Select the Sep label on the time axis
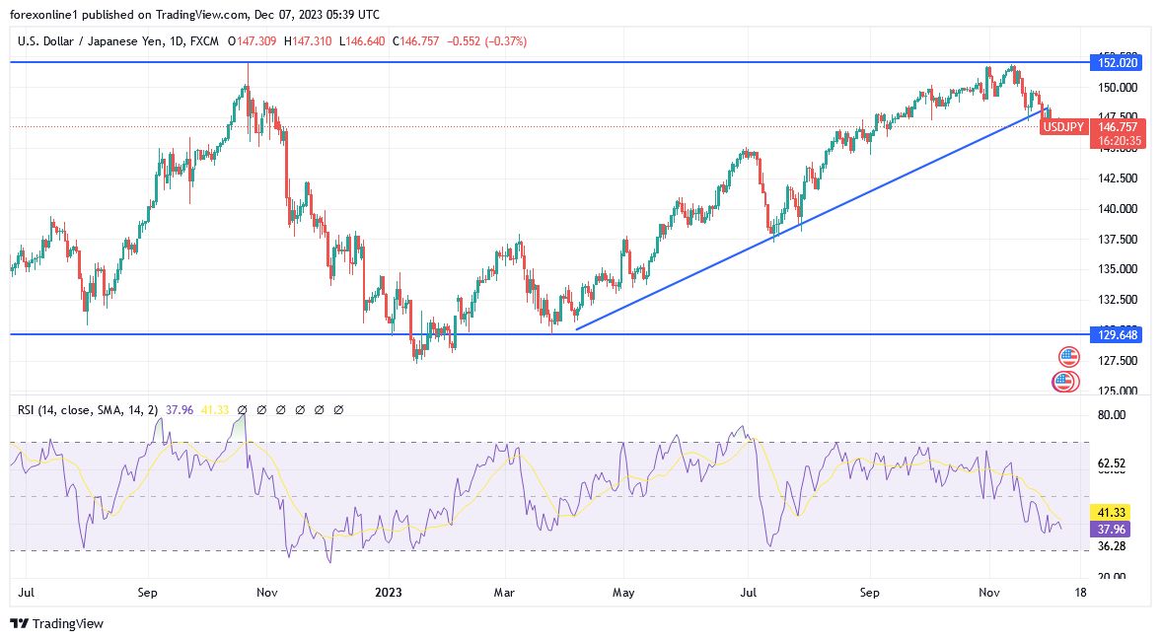 147,593
